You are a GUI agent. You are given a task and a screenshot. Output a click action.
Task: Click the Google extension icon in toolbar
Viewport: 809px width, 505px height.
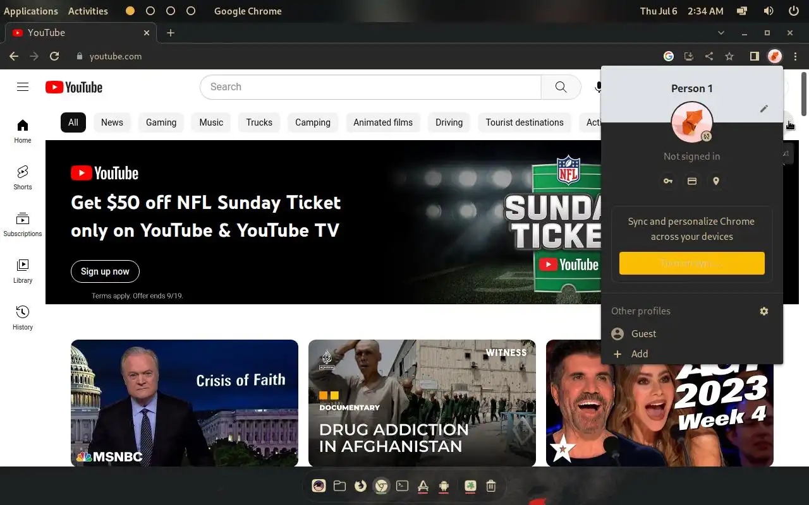point(669,56)
